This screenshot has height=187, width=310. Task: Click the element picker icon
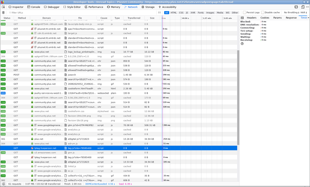(x=3, y=7)
